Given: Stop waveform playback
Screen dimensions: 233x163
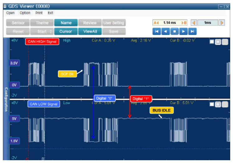Looking at the screenshot, I should (174, 31).
